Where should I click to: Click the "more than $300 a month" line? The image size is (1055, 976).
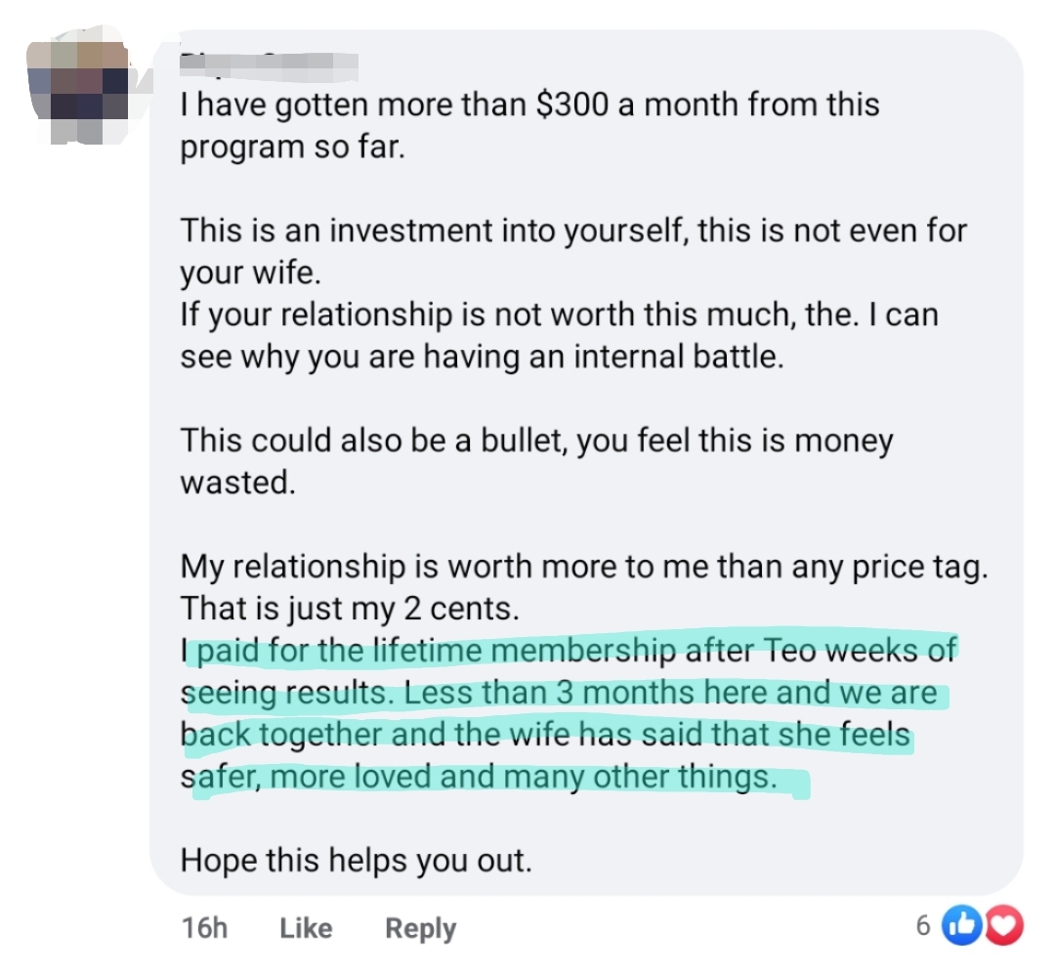pyautogui.click(x=529, y=106)
